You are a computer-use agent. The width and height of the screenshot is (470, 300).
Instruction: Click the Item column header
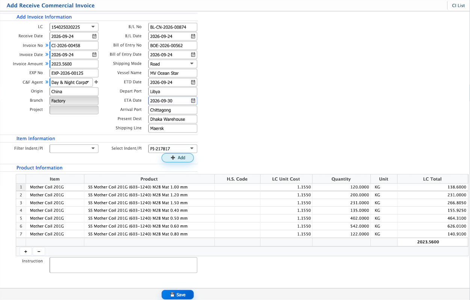point(55,179)
